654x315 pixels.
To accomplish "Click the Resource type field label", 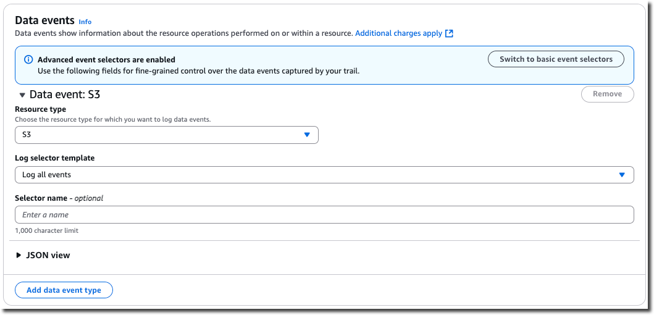I will (40, 109).
